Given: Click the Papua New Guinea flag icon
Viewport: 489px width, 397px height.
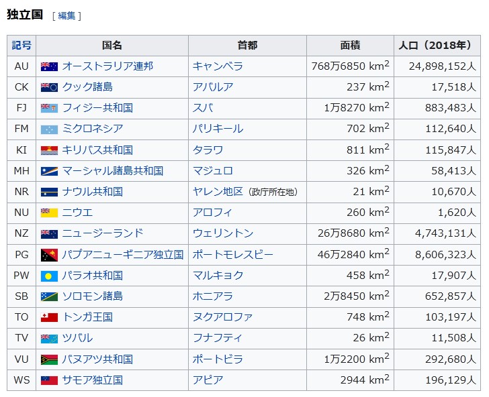Looking at the screenshot, I should [49, 255].
